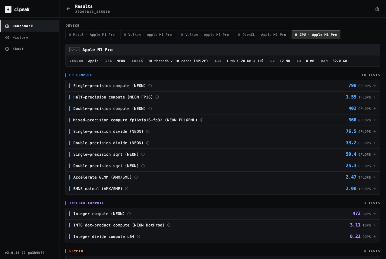Viewport: 386px width, 259px height.
Task: Show info for Integer compute (NEON)
Action: click(129, 214)
